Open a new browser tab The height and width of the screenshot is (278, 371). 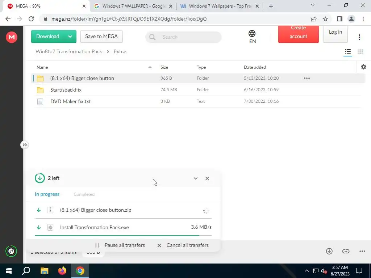coord(271,7)
